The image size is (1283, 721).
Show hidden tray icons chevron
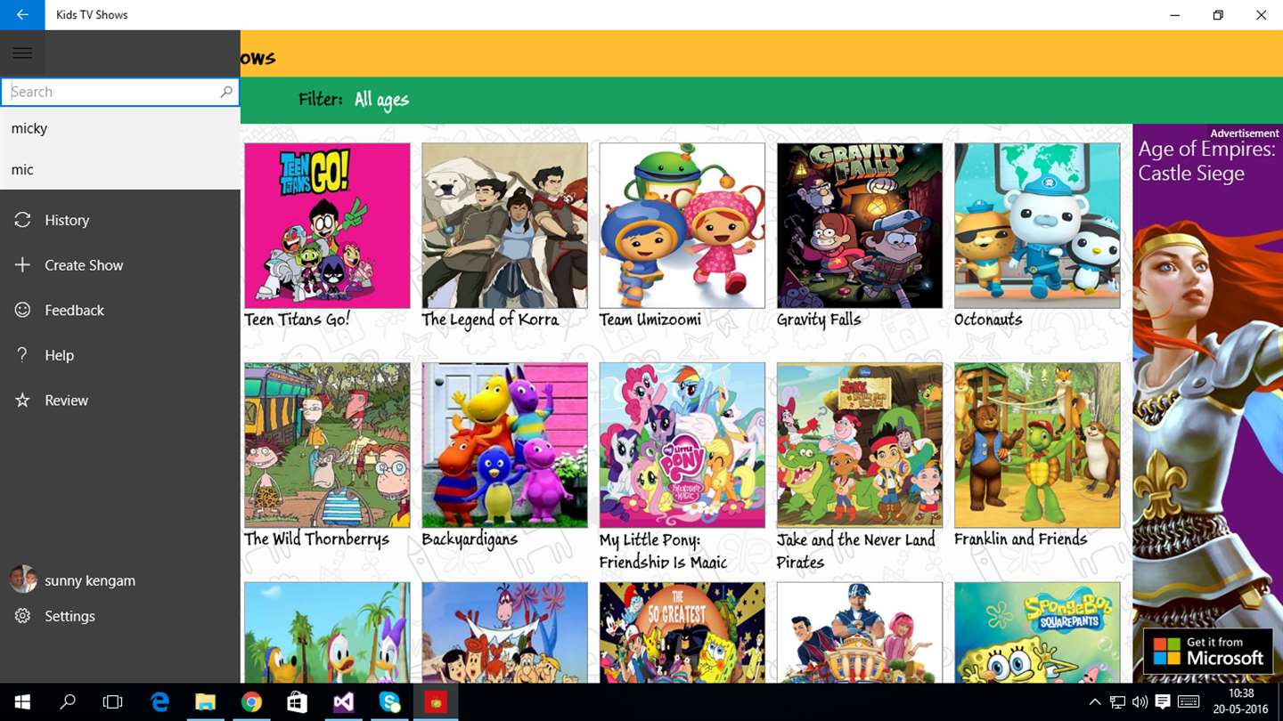tap(1095, 702)
